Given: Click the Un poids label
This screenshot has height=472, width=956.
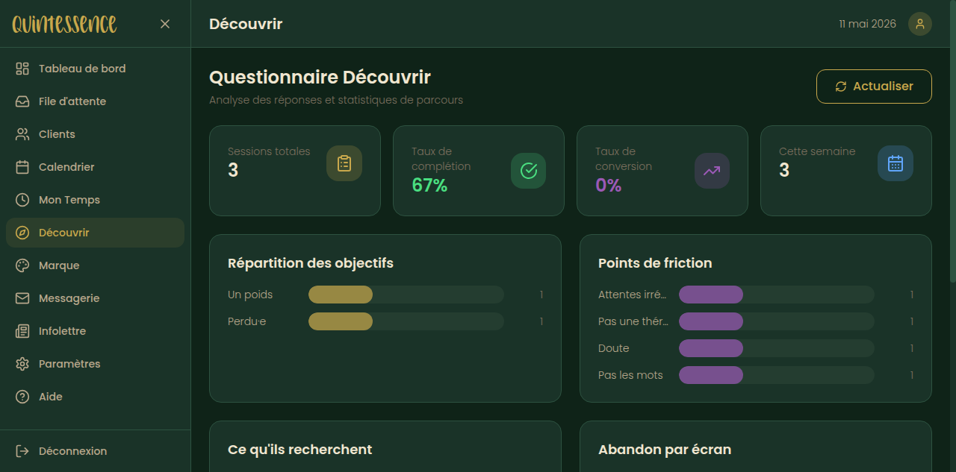Looking at the screenshot, I should tap(250, 295).
